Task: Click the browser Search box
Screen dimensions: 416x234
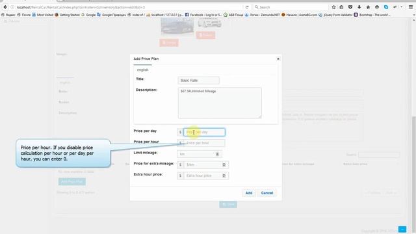Action: point(291,7)
